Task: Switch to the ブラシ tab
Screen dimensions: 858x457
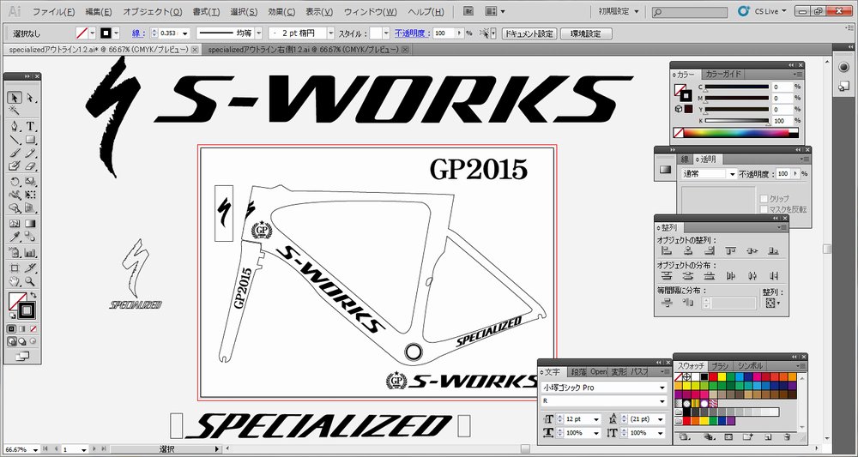Action: pyautogui.click(x=720, y=366)
